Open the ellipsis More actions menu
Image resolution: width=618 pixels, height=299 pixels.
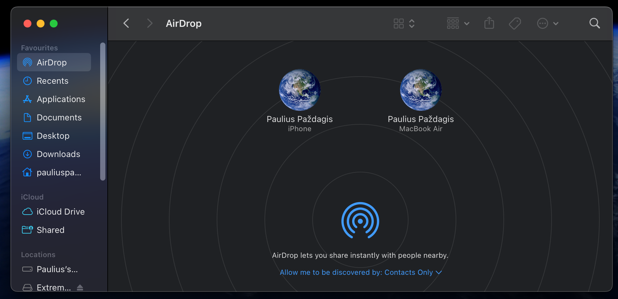coord(548,24)
